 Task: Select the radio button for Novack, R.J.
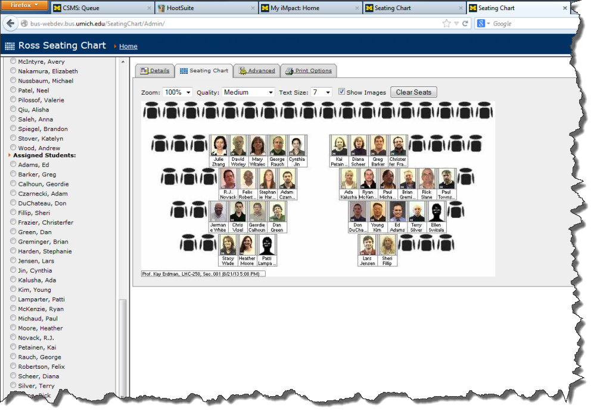(13, 338)
